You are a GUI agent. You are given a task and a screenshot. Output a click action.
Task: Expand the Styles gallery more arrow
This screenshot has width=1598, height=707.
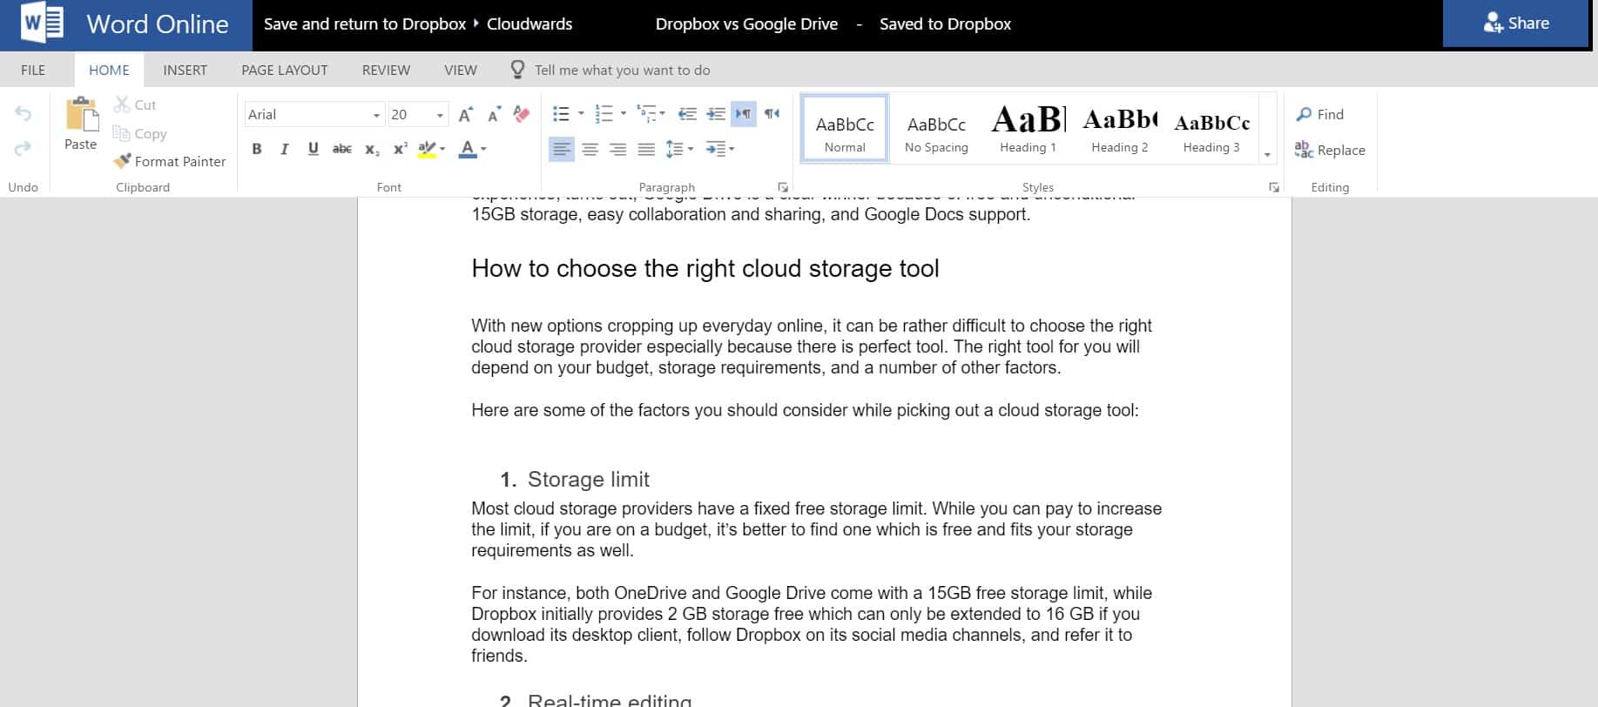pos(1268,154)
